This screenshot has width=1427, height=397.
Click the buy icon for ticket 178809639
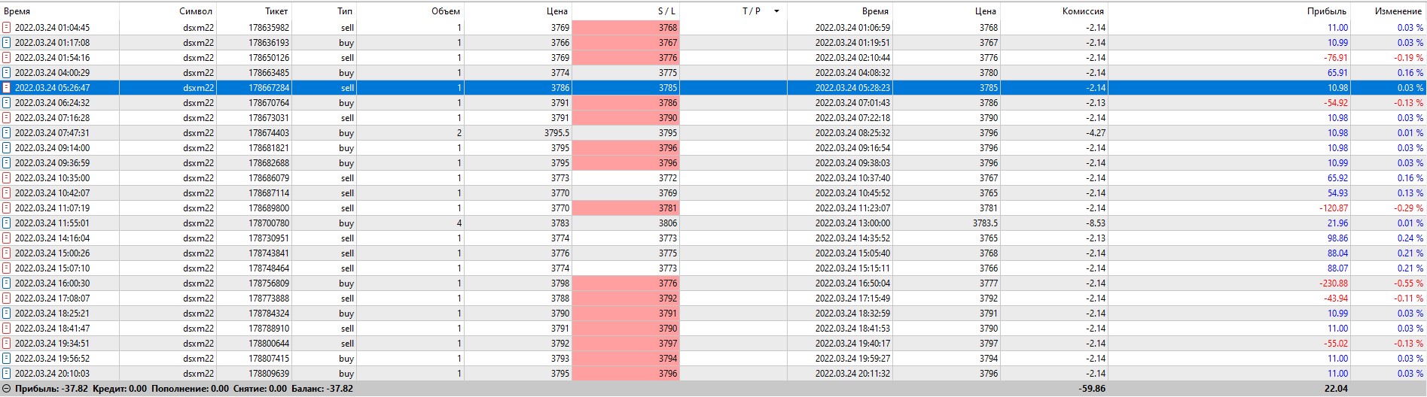coord(7,374)
